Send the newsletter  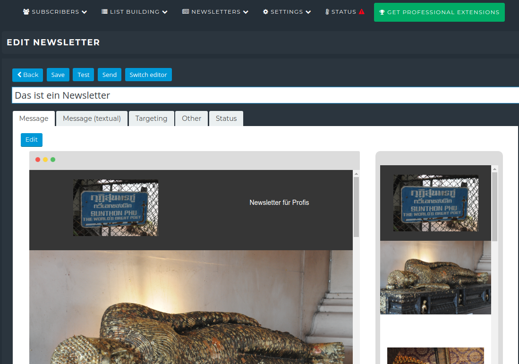click(110, 75)
